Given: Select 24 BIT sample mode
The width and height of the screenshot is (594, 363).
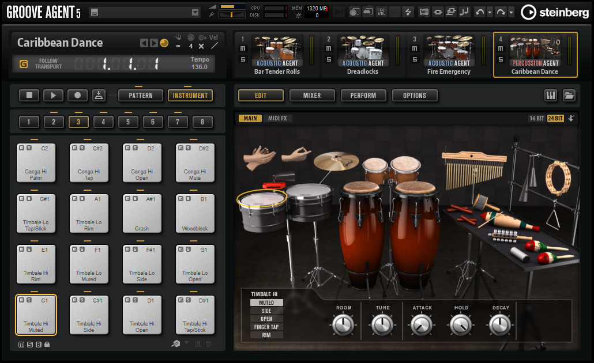Looking at the screenshot, I should 555,119.
